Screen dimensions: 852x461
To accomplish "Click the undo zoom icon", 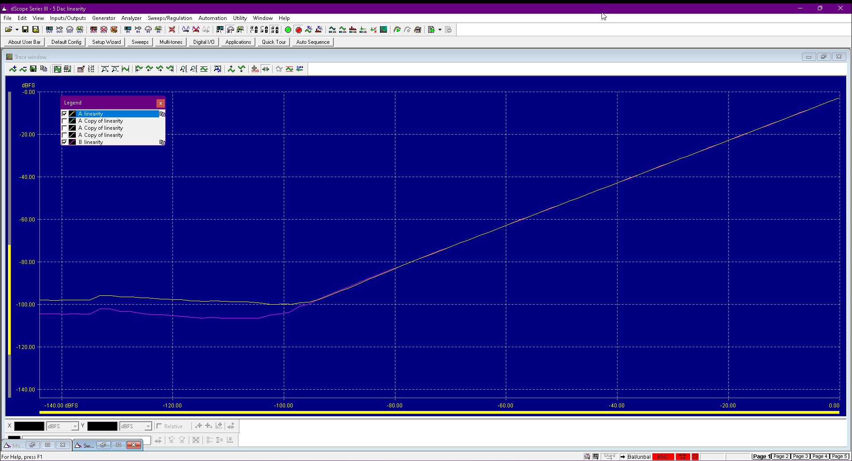I will tap(218, 69).
